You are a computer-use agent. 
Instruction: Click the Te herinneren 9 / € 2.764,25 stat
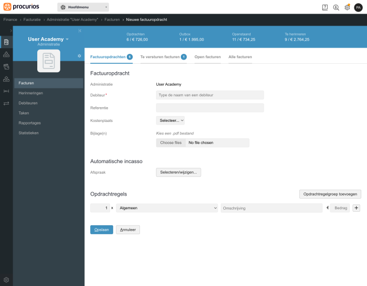tap(297, 37)
